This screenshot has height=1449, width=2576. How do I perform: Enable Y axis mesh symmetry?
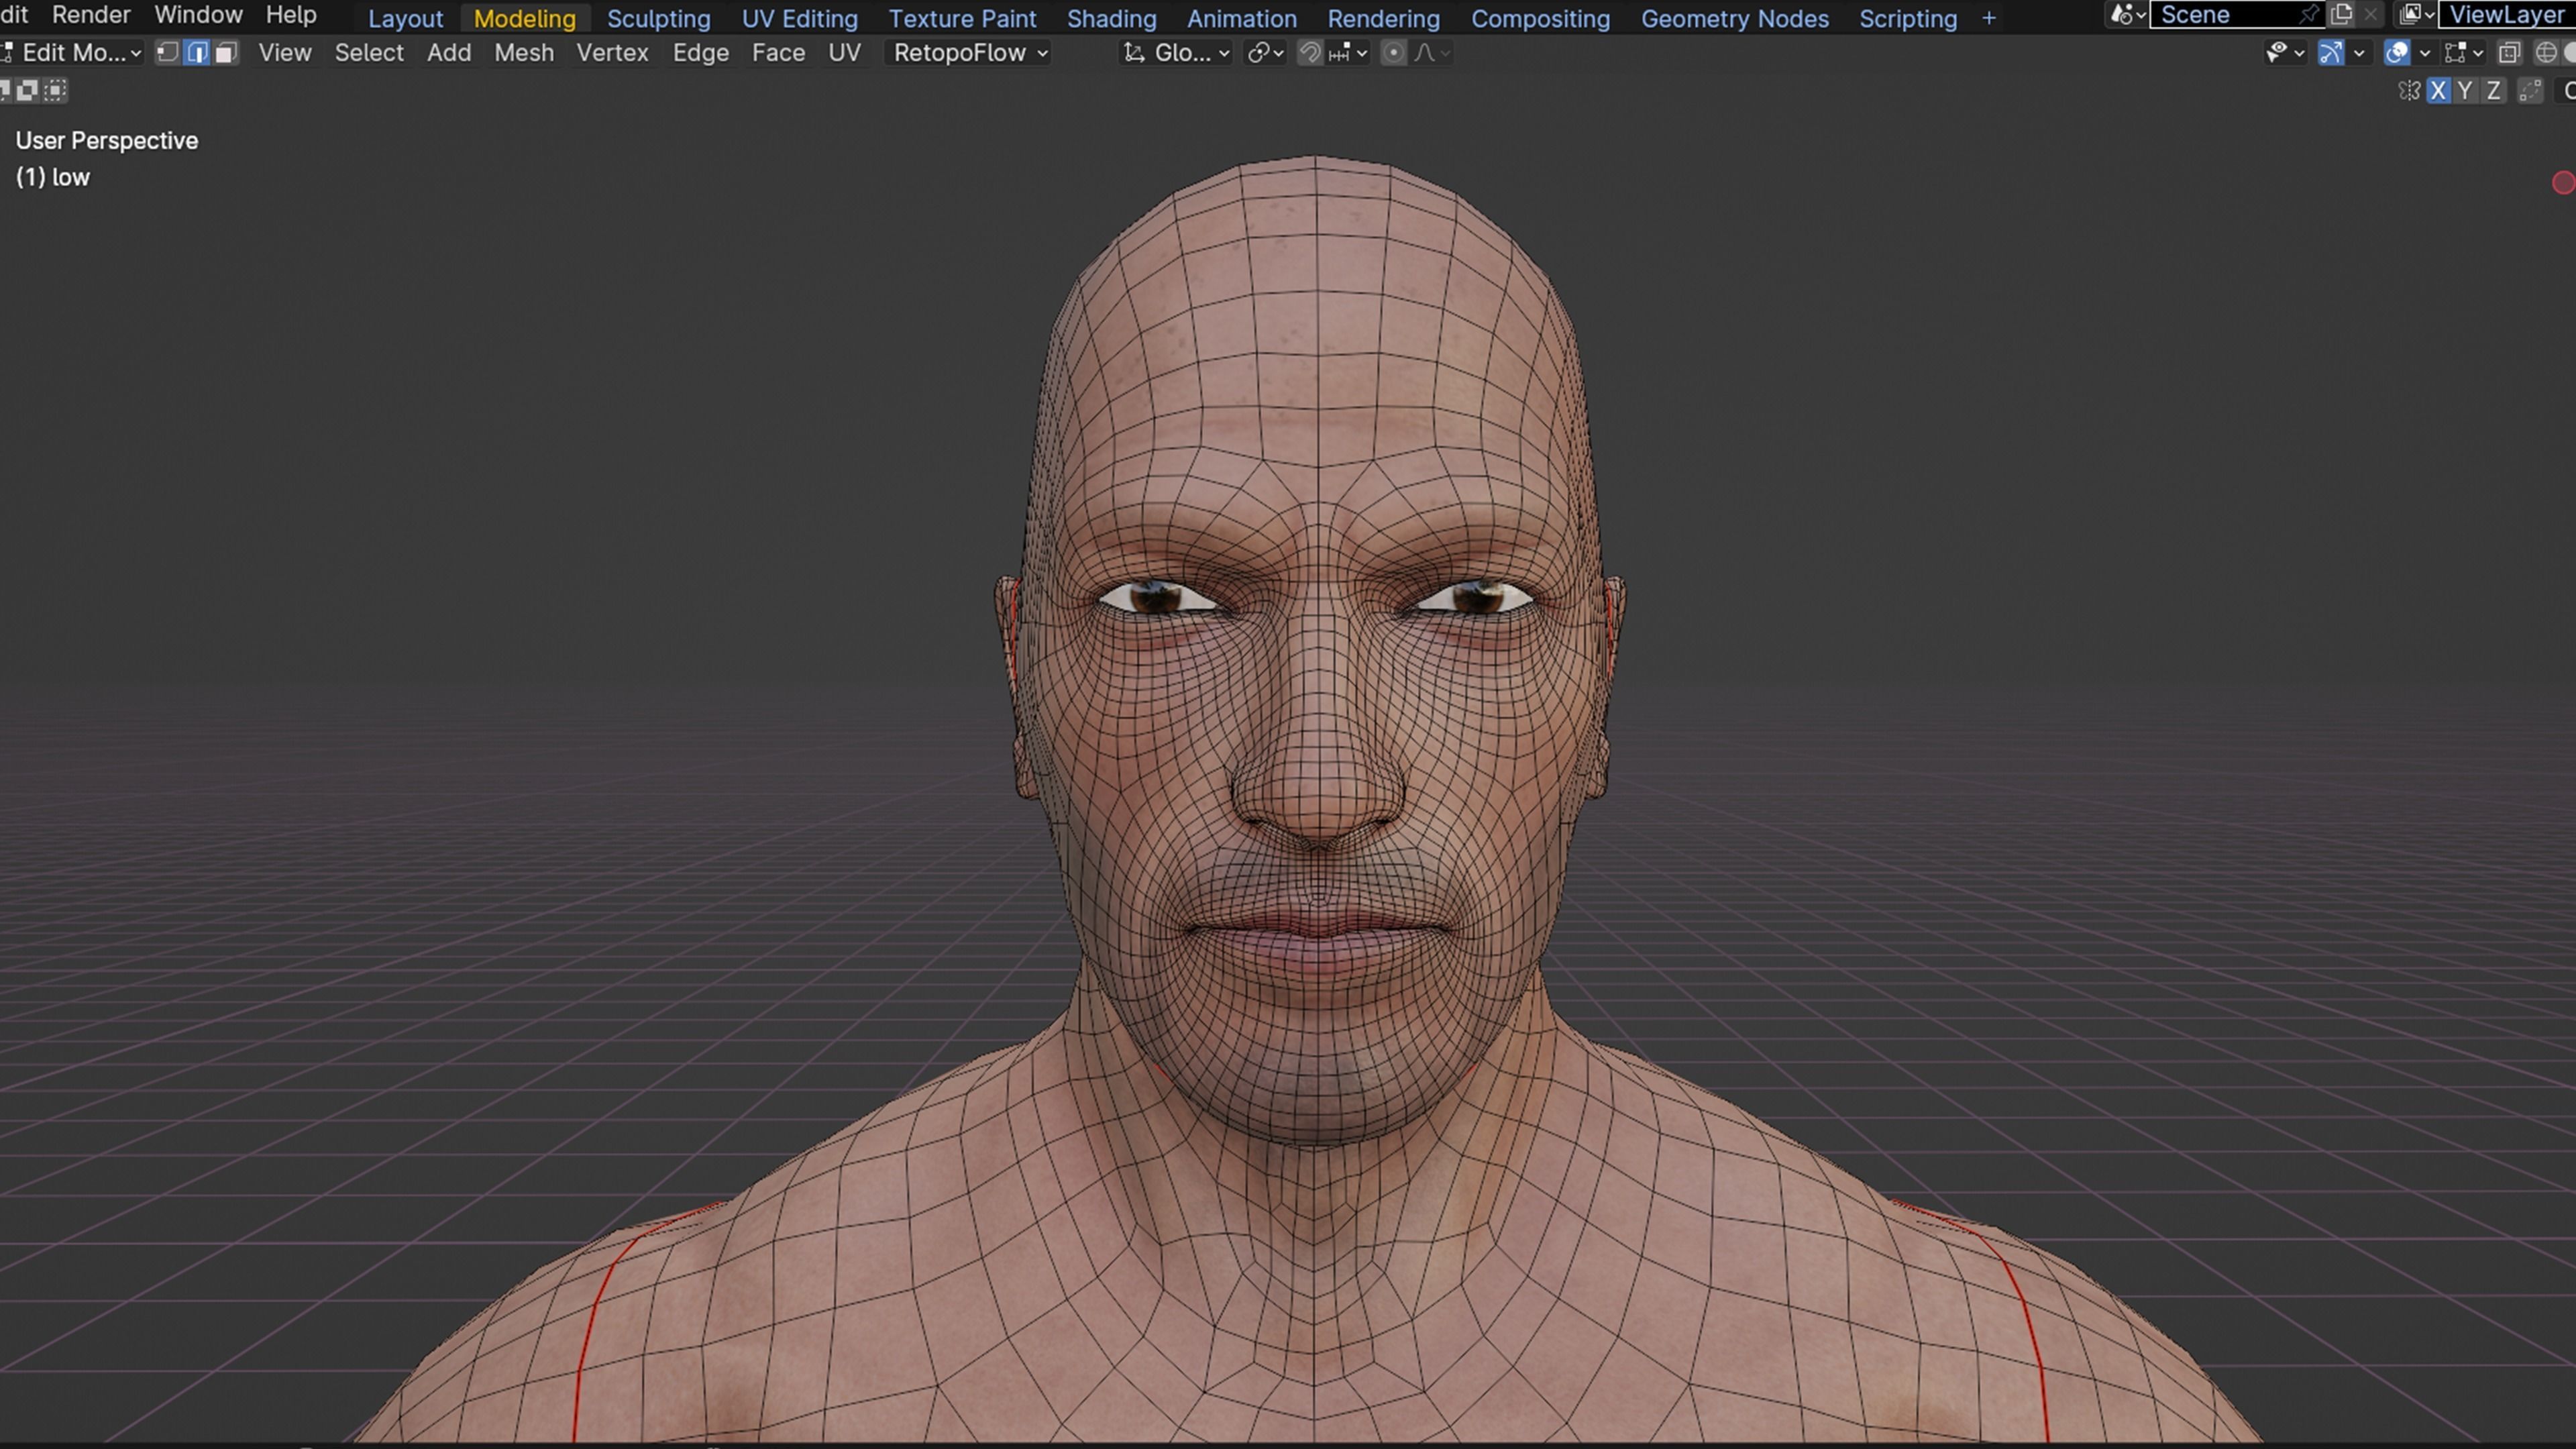tap(2465, 91)
